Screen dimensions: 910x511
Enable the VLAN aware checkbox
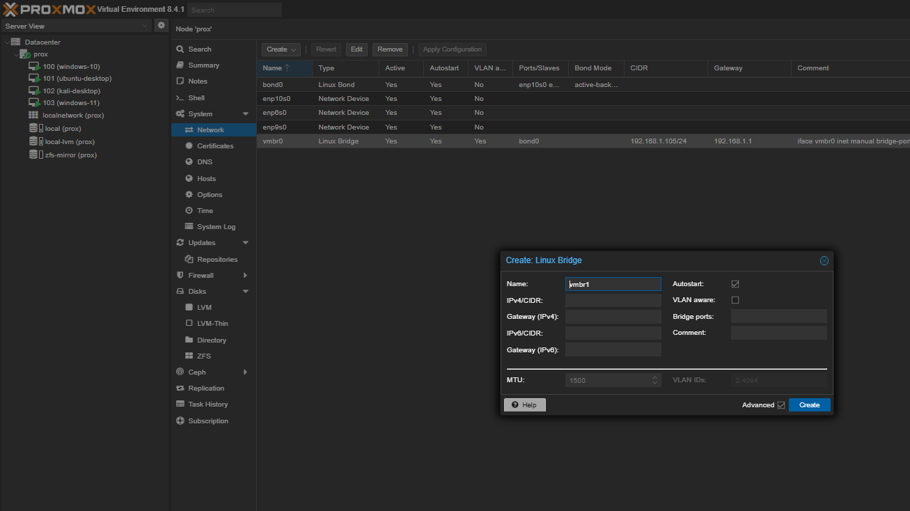click(735, 300)
